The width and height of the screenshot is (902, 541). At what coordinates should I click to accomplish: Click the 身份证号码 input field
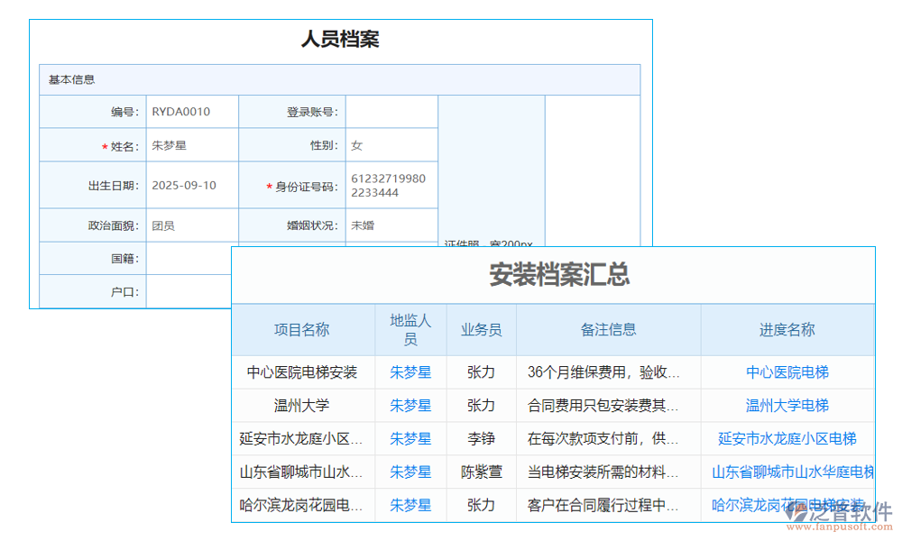coord(391,185)
